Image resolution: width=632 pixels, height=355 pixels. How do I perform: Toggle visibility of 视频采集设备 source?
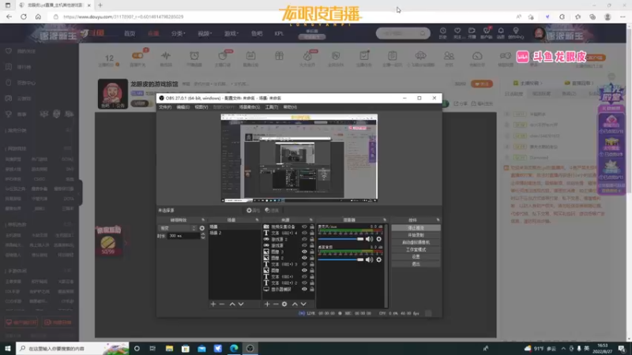[x=304, y=227]
